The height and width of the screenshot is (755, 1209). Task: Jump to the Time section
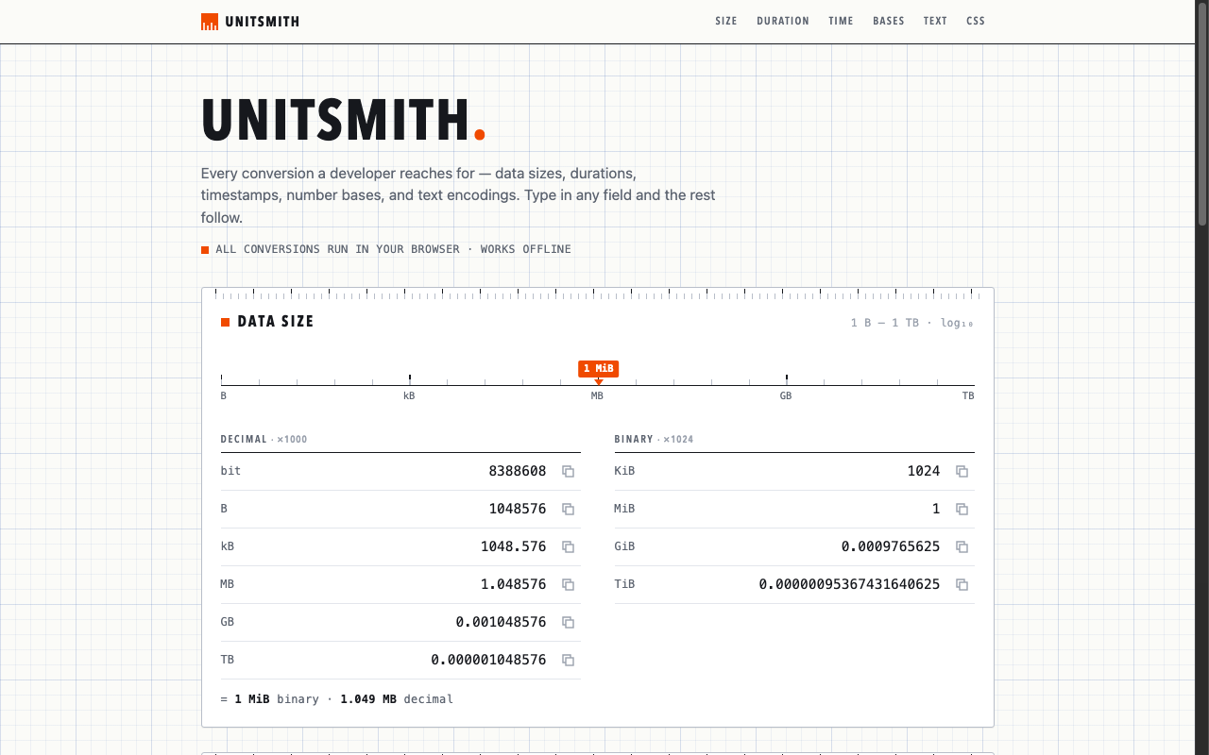841,21
